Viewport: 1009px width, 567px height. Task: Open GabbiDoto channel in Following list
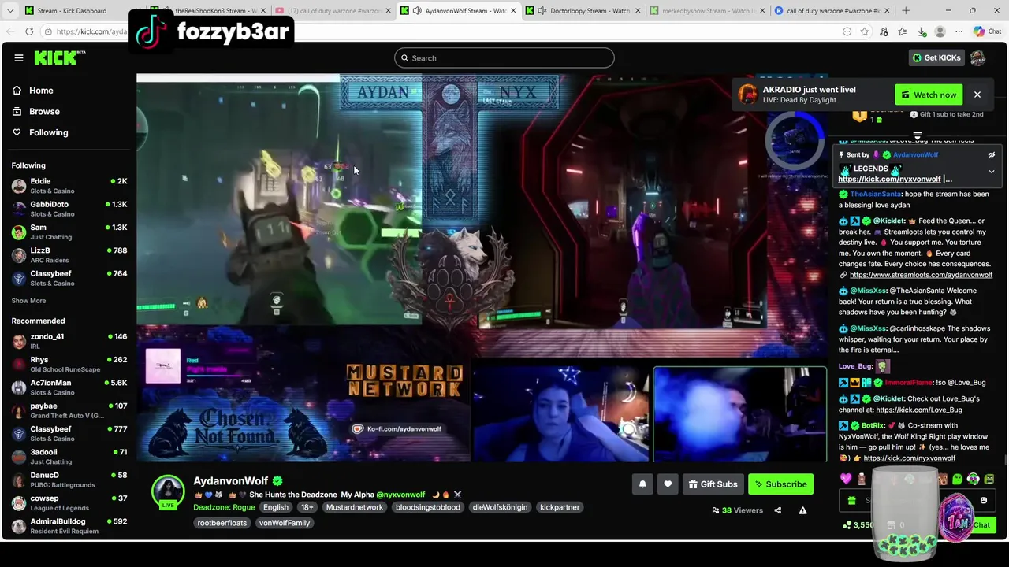[x=69, y=209]
